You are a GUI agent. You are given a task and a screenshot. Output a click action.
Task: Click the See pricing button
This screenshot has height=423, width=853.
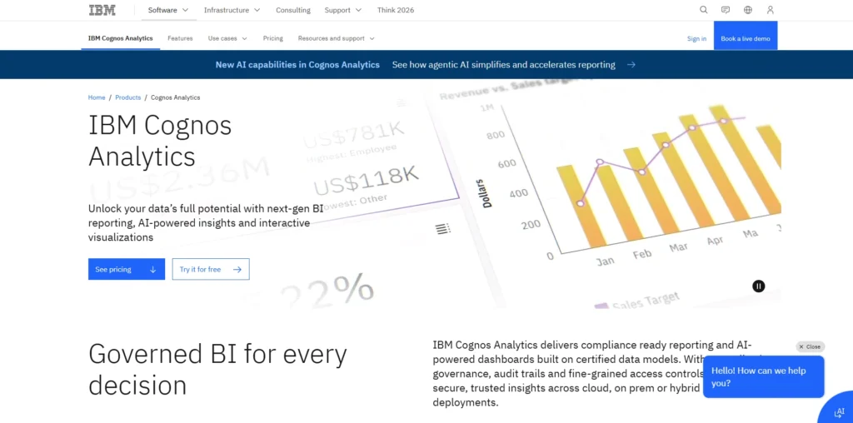(127, 269)
